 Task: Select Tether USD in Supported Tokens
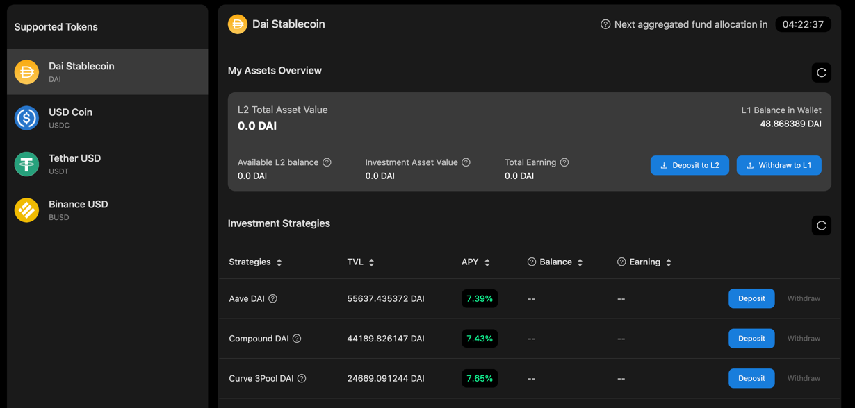click(108, 164)
